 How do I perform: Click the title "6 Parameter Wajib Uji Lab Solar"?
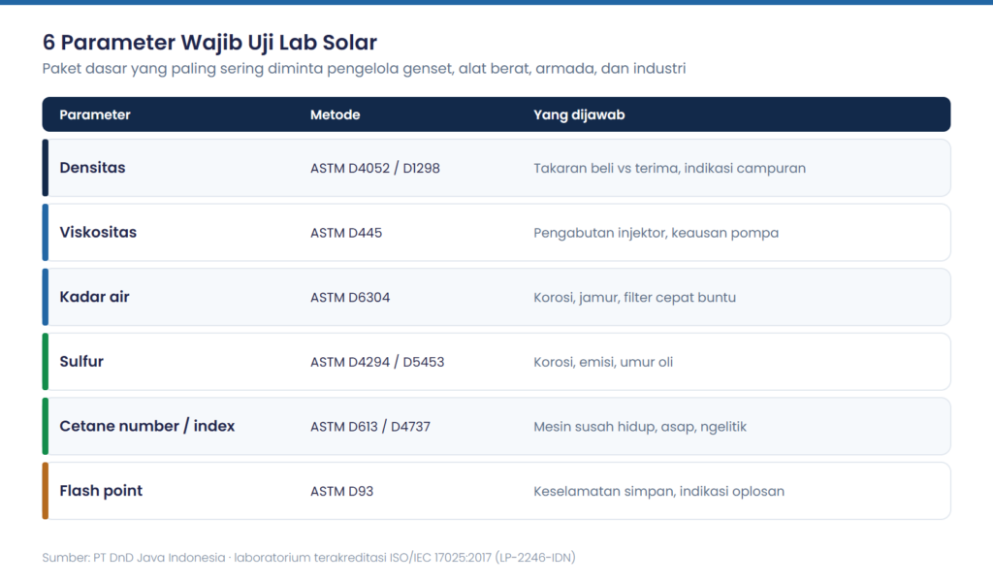click(x=209, y=43)
